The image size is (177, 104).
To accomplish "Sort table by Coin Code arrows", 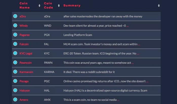I will [59, 6].
